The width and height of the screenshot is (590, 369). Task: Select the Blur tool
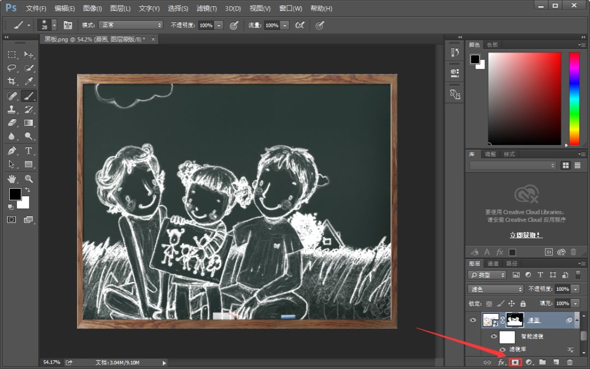11,136
